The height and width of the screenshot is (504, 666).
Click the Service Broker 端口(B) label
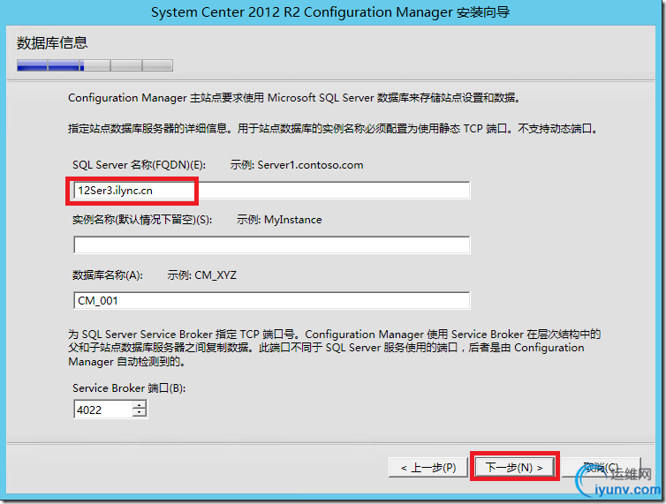point(129,388)
